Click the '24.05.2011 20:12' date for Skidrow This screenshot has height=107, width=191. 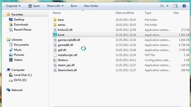click(x=126, y=60)
